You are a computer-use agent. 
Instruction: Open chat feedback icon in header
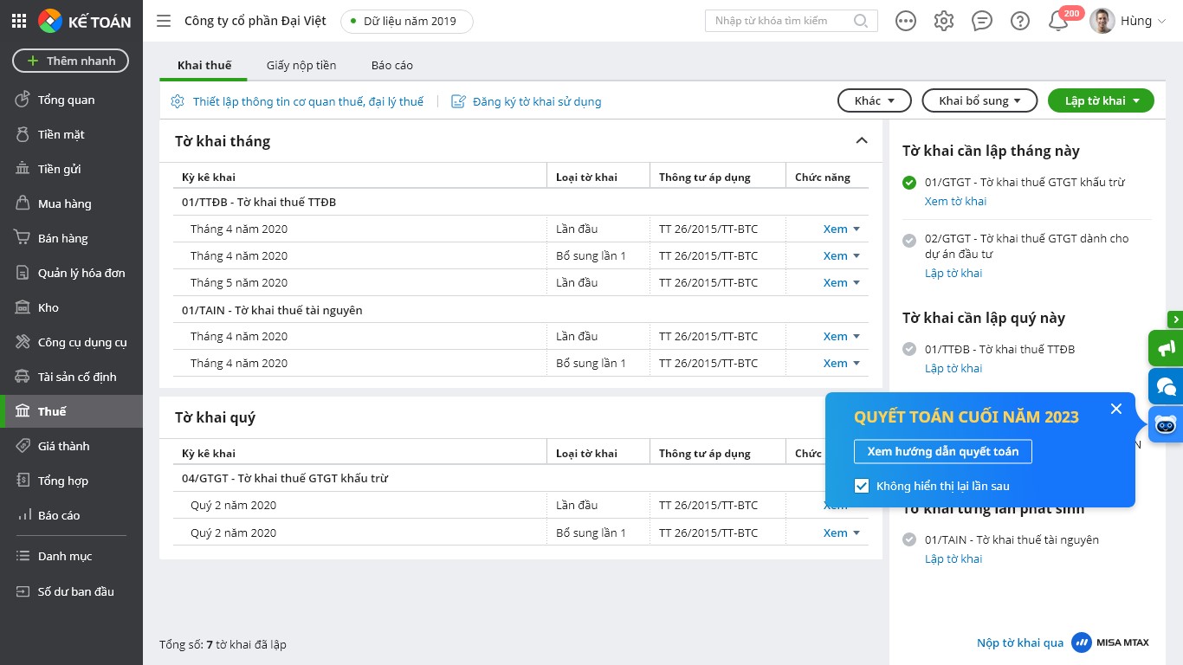click(x=982, y=21)
